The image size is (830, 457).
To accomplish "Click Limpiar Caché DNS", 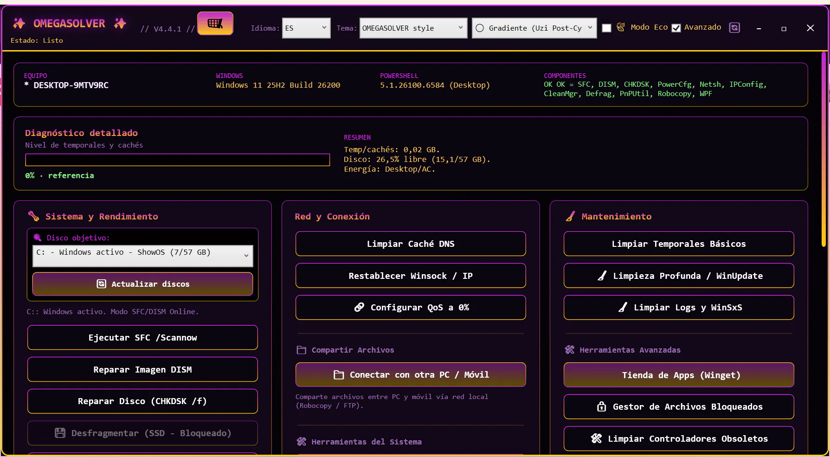I will [x=411, y=244].
